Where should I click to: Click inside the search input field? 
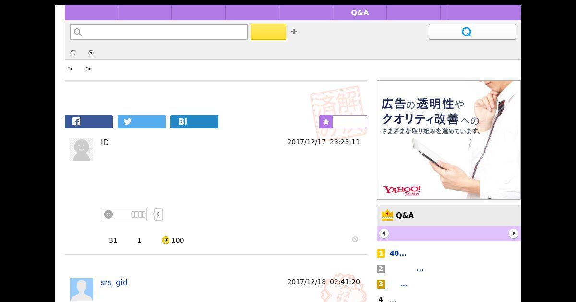click(x=159, y=32)
